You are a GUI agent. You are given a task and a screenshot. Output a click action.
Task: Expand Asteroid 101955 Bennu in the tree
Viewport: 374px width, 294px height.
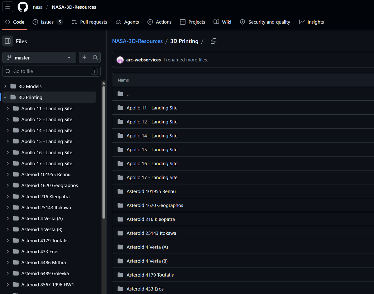tap(8, 174)
